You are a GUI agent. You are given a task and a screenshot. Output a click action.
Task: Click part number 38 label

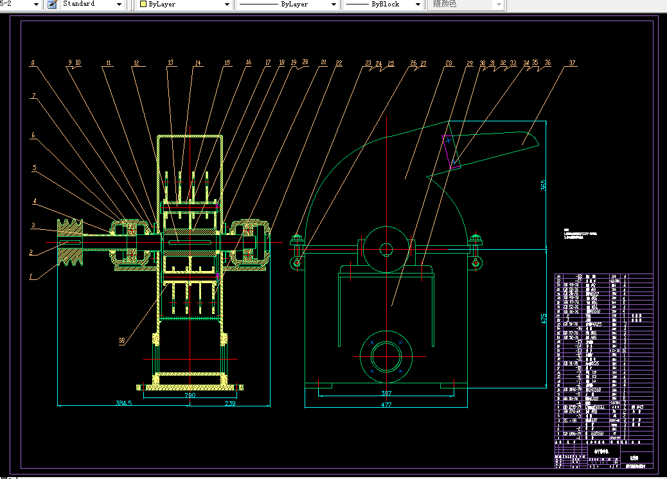click(x=121, y=340)
